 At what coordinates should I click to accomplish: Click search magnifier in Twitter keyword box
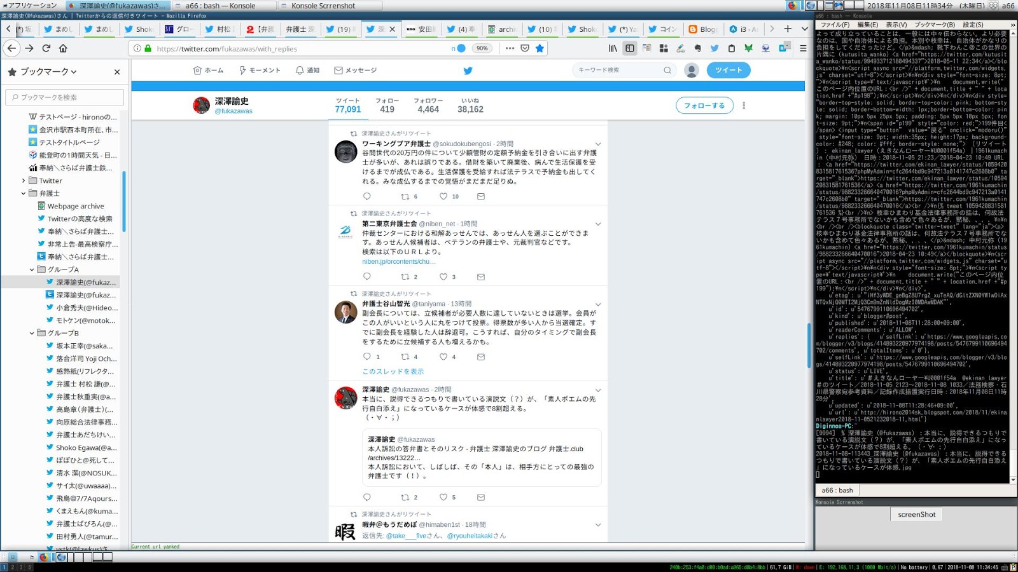[667, 71]
